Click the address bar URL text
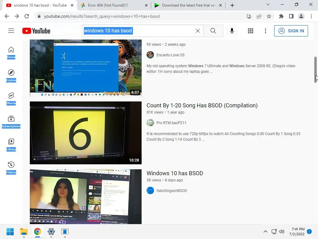Screen dimensions: 318x239 (102, 16)
